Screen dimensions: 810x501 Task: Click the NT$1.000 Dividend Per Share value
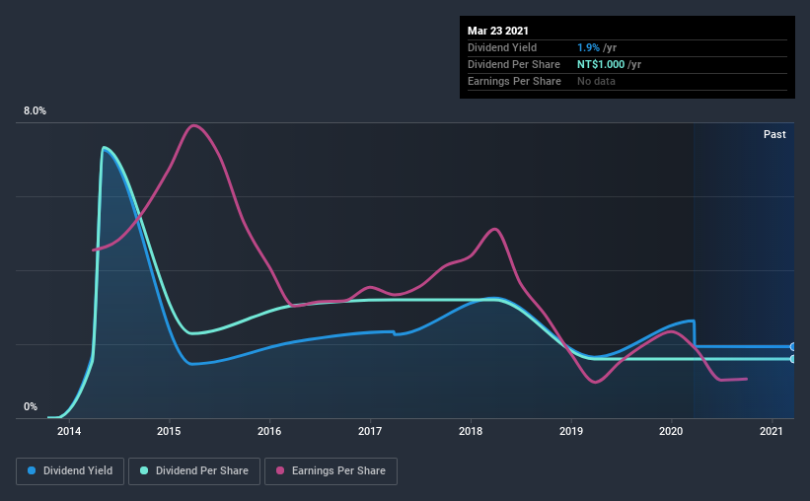point(601,64)
